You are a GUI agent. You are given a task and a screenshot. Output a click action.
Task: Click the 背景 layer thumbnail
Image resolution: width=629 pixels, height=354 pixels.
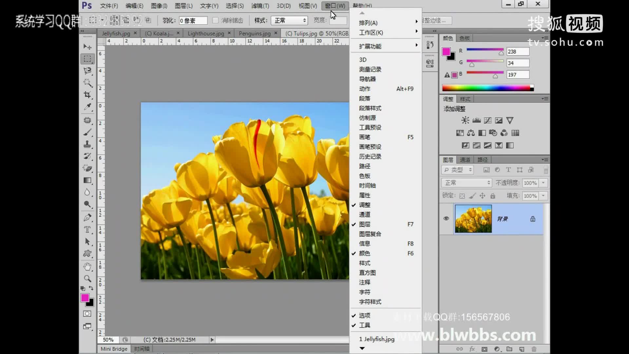tap(473, 219)
